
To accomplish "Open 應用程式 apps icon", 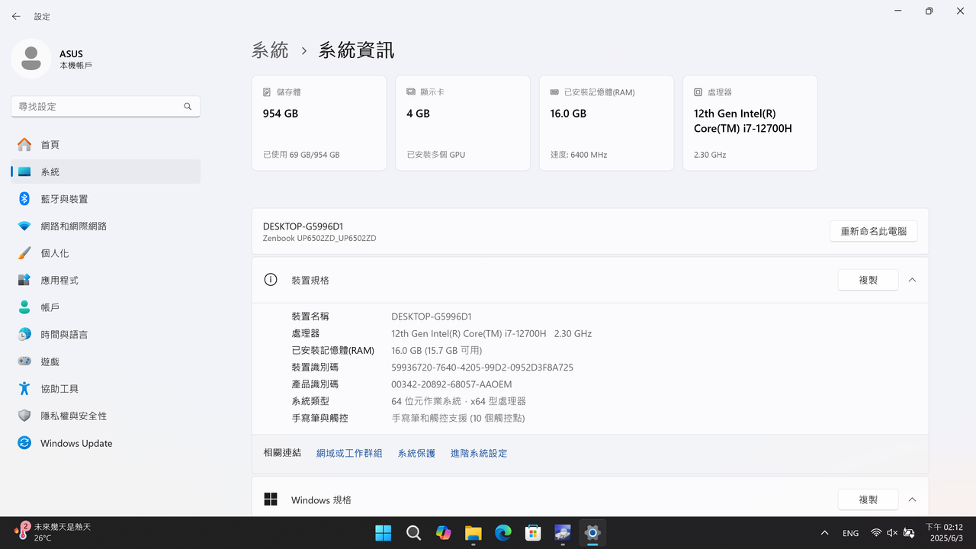I will click(24, 281).
